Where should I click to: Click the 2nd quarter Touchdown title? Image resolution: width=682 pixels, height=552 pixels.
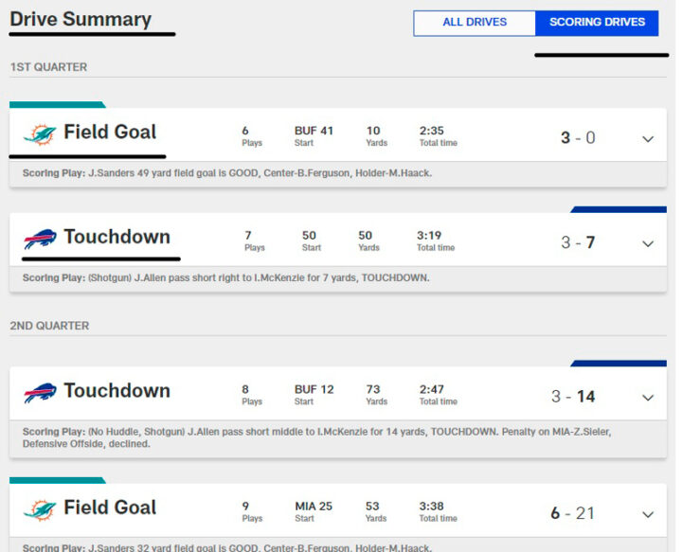[x=117, y=391]
